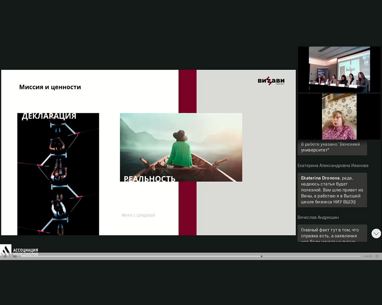Pause the video playback
Viewport: 382px width, 305px height.
click(x=5, y=256)
